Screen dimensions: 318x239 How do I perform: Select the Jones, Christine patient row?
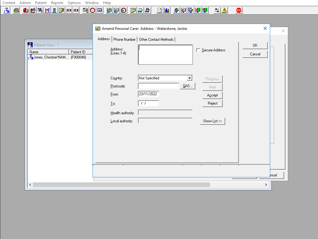[x=60, y=57]
